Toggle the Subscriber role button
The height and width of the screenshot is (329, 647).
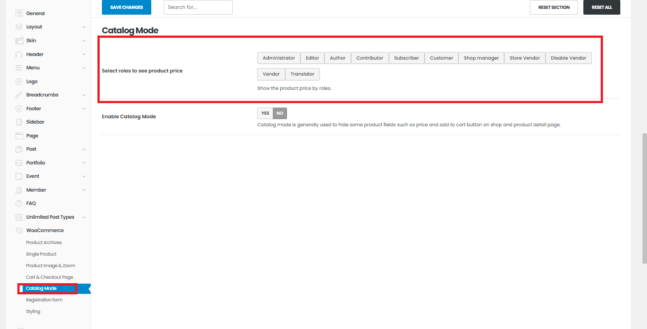tap(407, 58)
